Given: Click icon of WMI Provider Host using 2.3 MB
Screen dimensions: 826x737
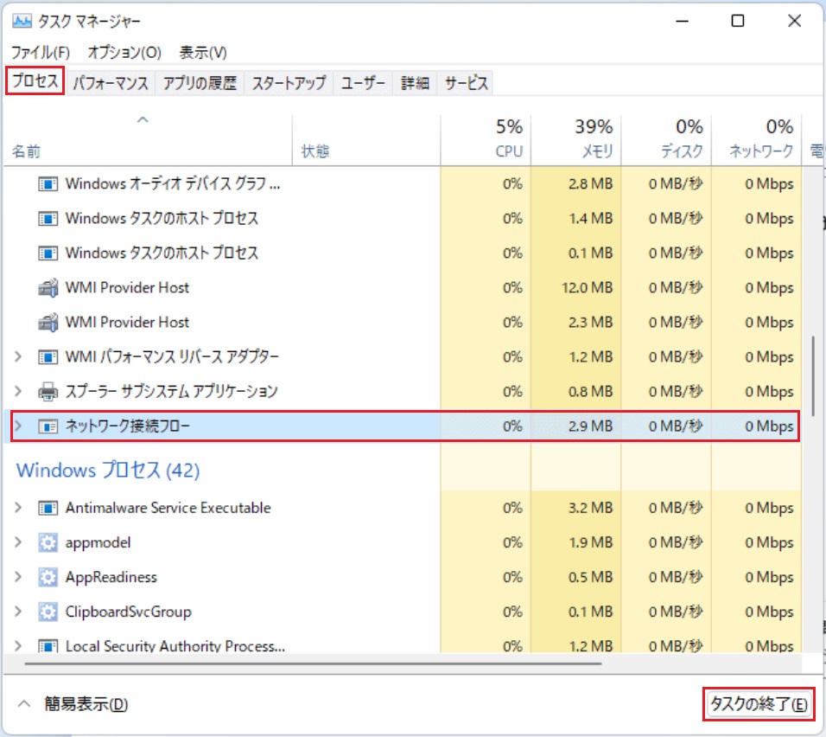Looking at the screenshot, I should 48,323.
